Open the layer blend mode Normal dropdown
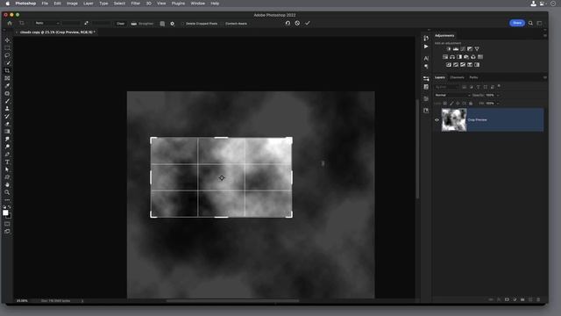The image size is (561, 316). (452, 96)
